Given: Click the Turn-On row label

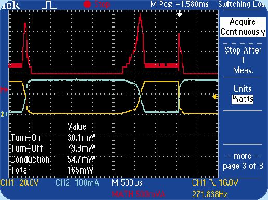Looking at the screenshot, I should pyautogui.click(x=25, y=138).
